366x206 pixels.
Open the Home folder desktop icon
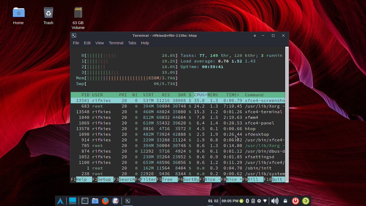point(18,16)
